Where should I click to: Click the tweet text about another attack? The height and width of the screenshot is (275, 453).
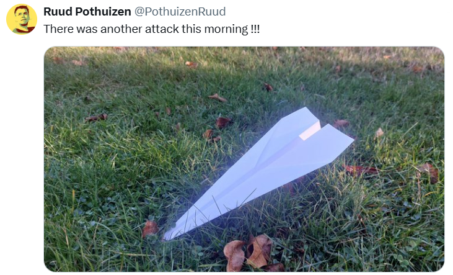click(152, 29)
